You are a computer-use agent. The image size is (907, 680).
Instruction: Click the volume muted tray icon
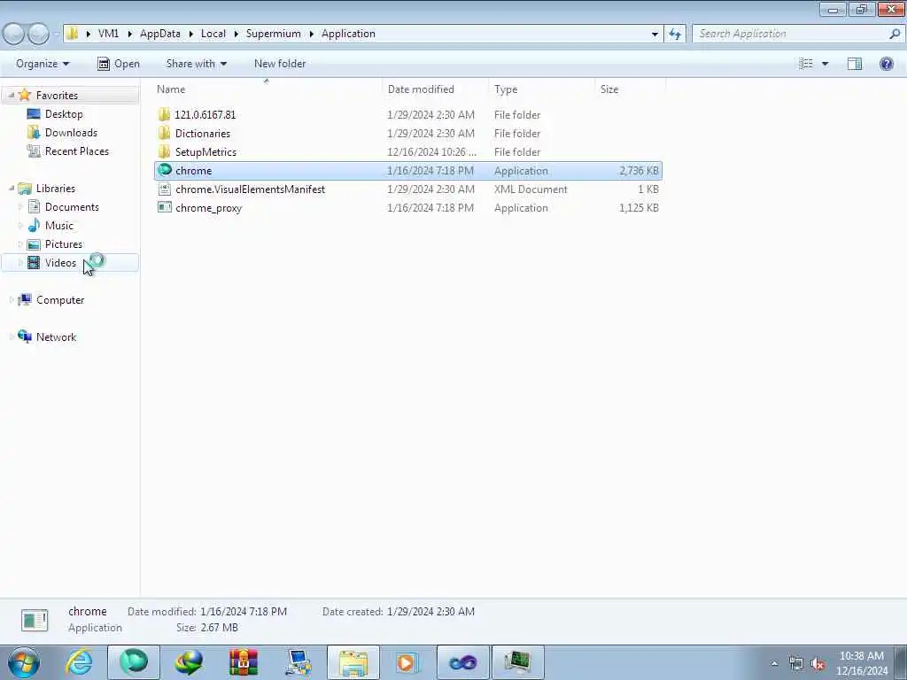[818, 664]
